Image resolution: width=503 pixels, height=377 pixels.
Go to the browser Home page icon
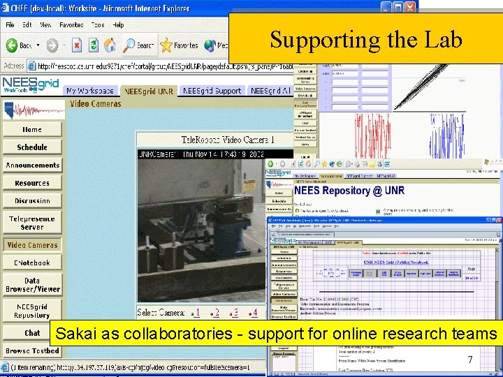pos(110,45)
